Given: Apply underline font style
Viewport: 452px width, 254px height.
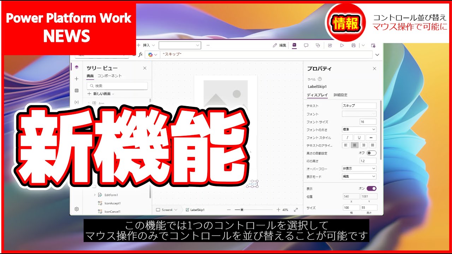Looking at the screenshot, I should (359, 138).
